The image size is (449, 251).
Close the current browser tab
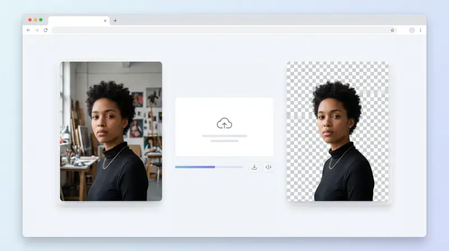click(105, 21)
